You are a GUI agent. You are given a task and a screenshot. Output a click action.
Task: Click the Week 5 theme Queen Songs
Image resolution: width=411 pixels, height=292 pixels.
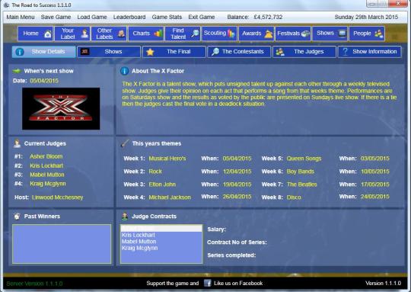click(304, 159)
